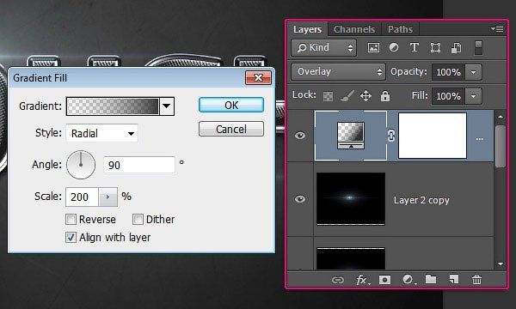Toggle the layer filtering switch
Viewport: 516px width, 309px height.
tap(478, 48)
